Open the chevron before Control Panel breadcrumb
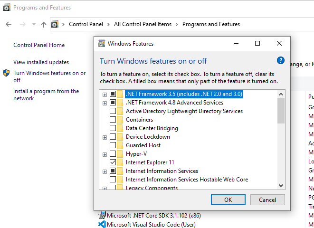Image resolution: width=314 pixels, height=228 pixels. pyautogui.click(x=63, y=24)
